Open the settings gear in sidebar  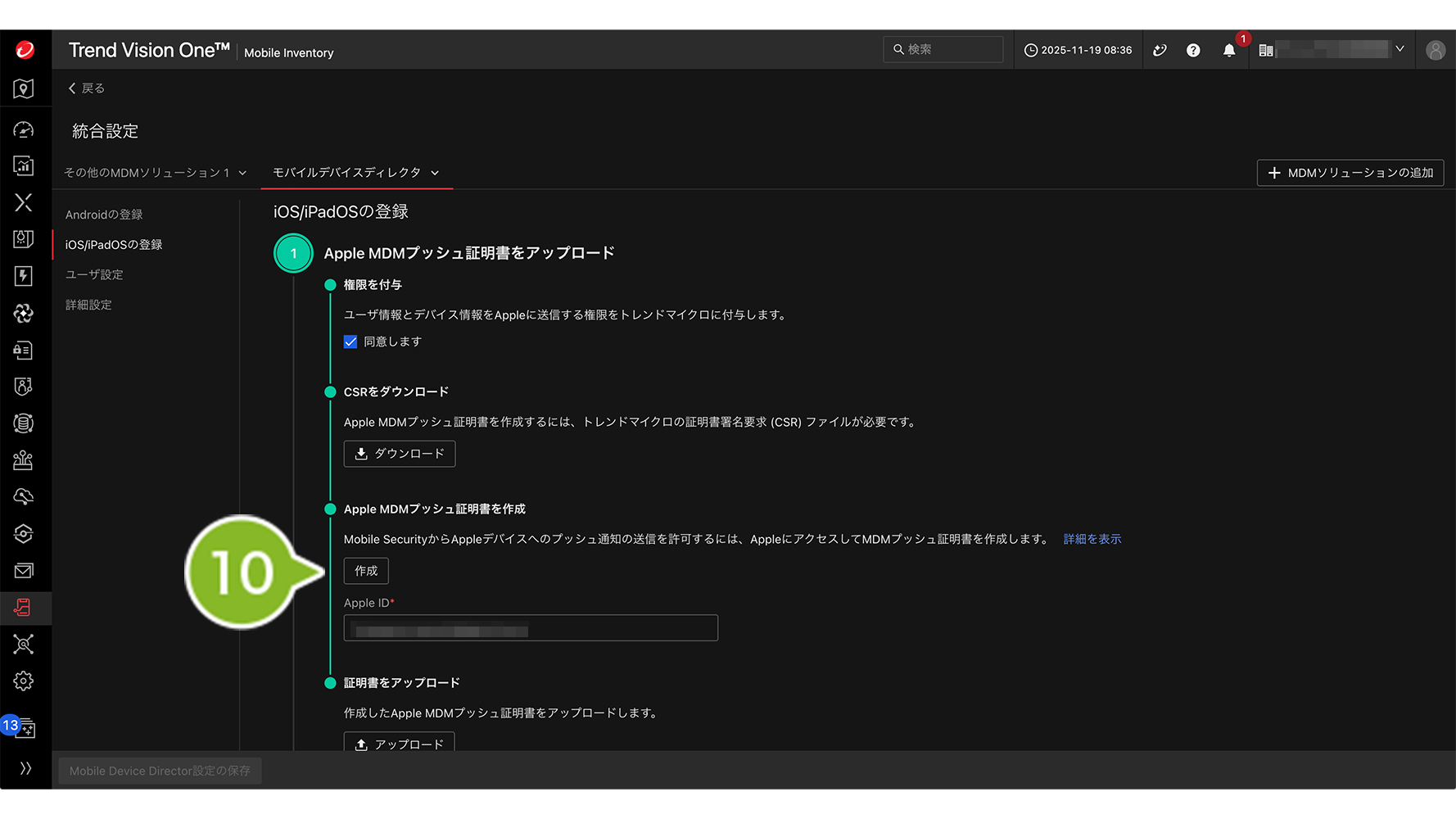[x=24, y=681]
